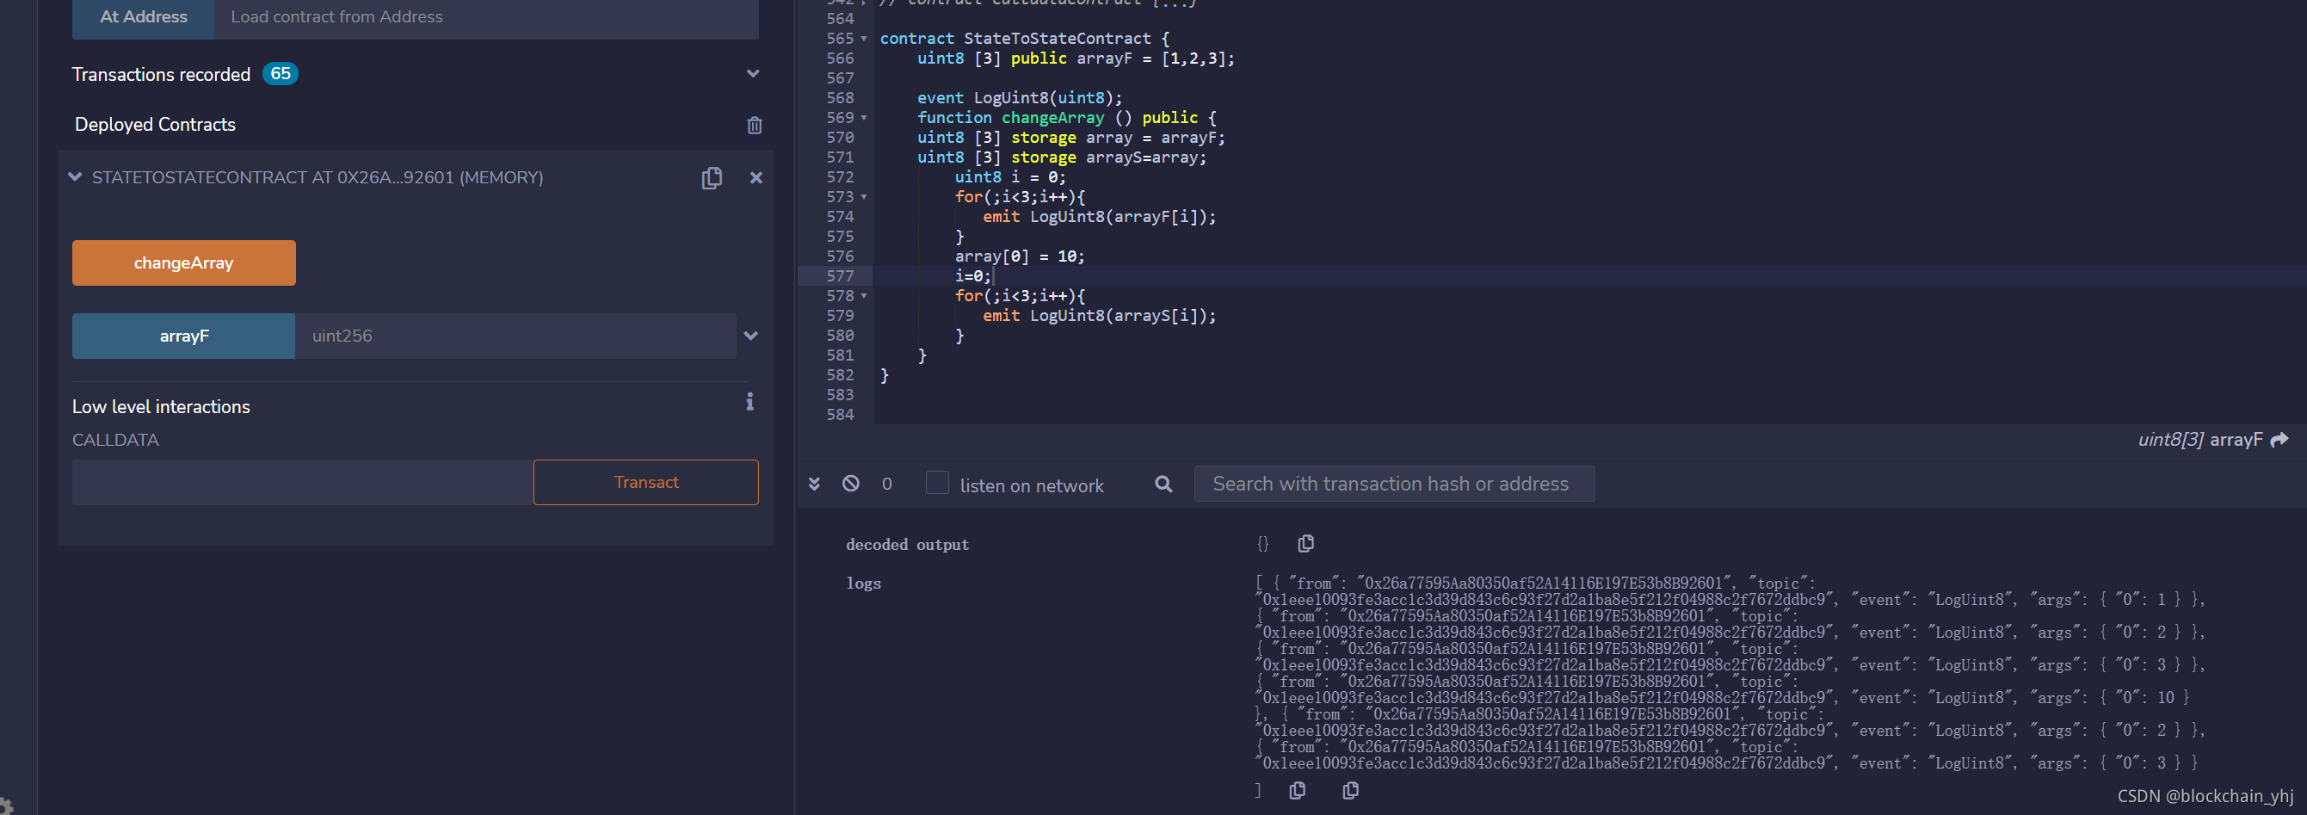Click the 'decoded output' label
Screen dimensions: 2307x815
pyautogui.click(x=907, y=545)
